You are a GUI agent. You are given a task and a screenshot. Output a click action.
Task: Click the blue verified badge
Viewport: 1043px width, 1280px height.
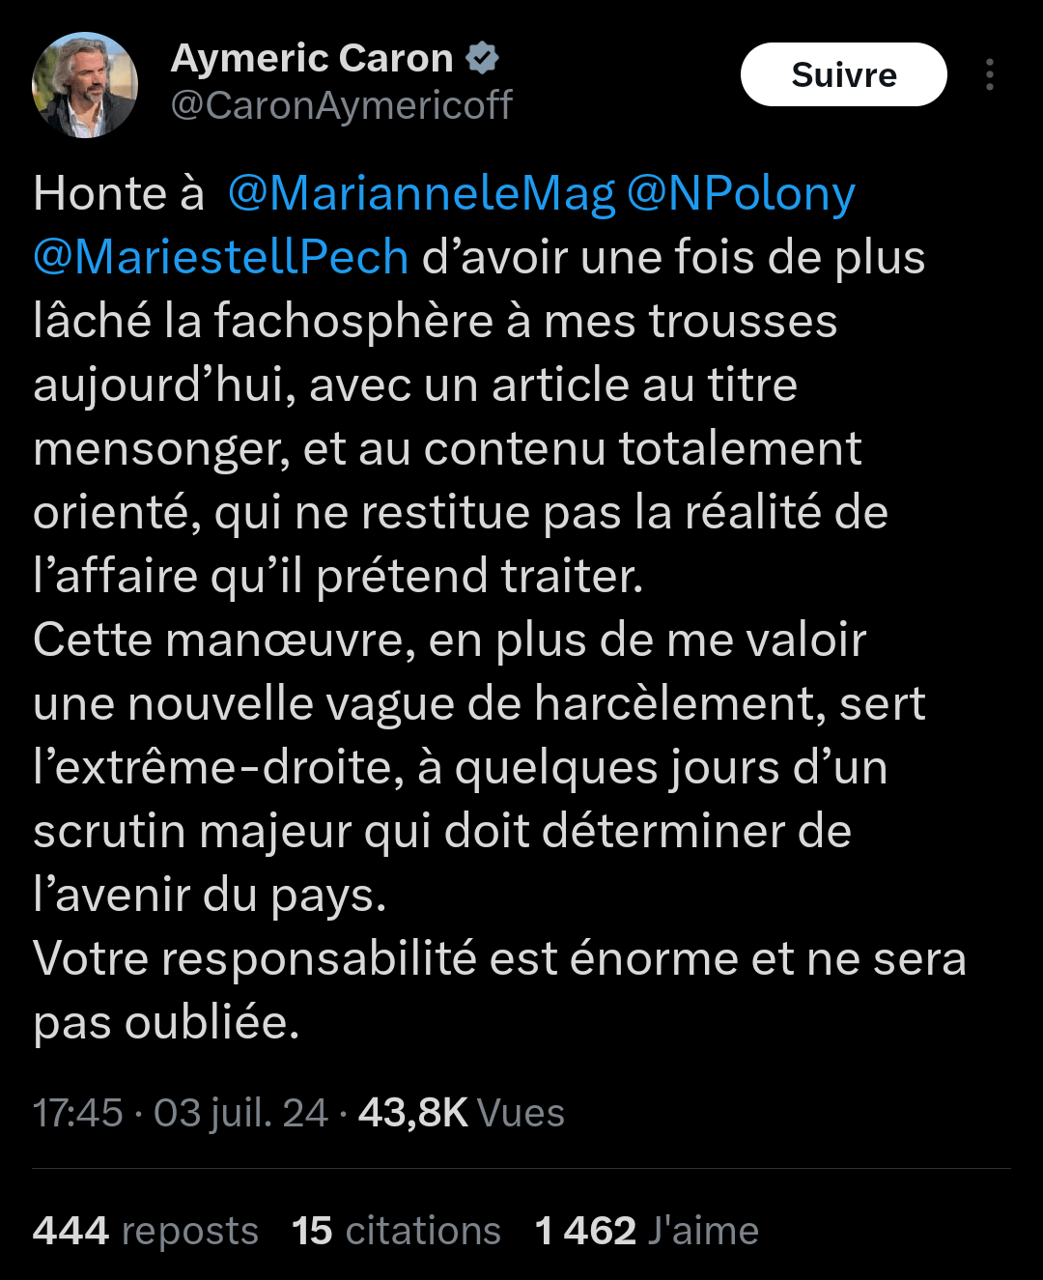click(482, 59)
